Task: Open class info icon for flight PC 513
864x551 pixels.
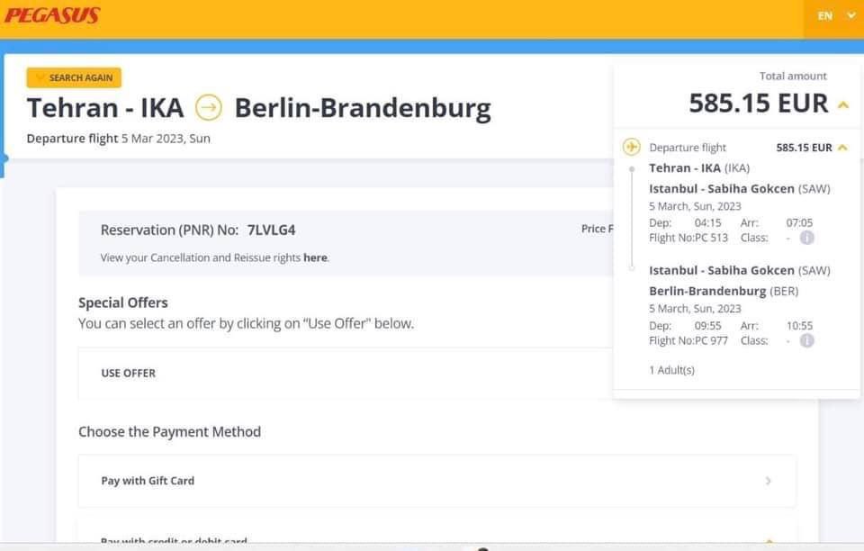Action: (x=807, y=238)
